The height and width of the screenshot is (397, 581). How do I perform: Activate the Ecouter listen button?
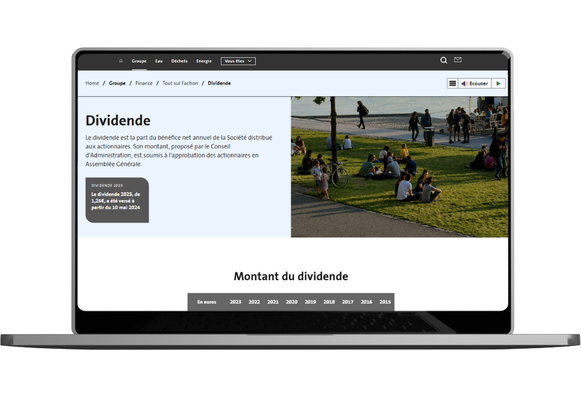(475, 83)
